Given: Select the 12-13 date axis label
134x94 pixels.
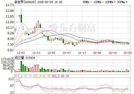Looking at the screenshot, I should [x=36, y=53].
